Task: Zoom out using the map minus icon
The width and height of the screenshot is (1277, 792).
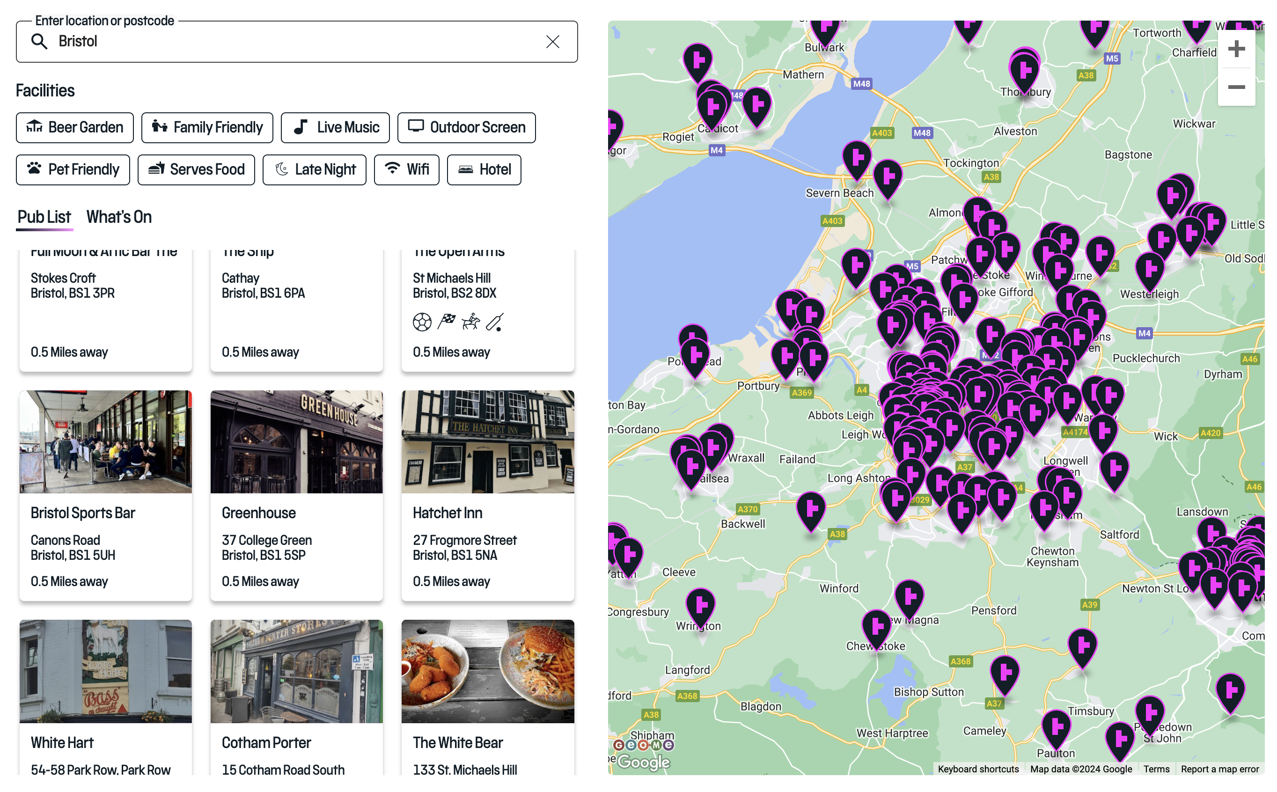Action: [x=1237, y=88]
